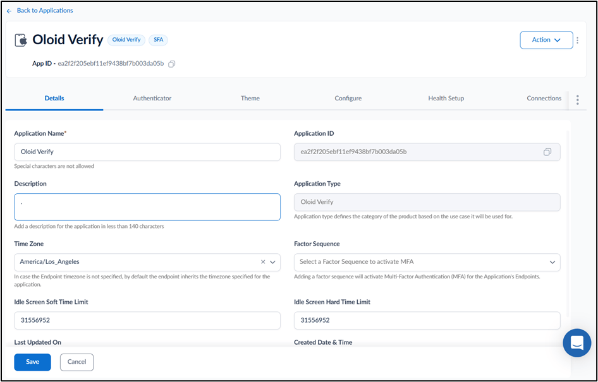The image size is (598, 382).
Task: Select the Connections tab
Action: tap(544, 98)
